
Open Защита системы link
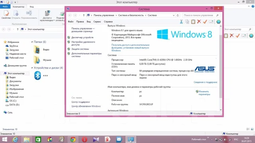80,49
